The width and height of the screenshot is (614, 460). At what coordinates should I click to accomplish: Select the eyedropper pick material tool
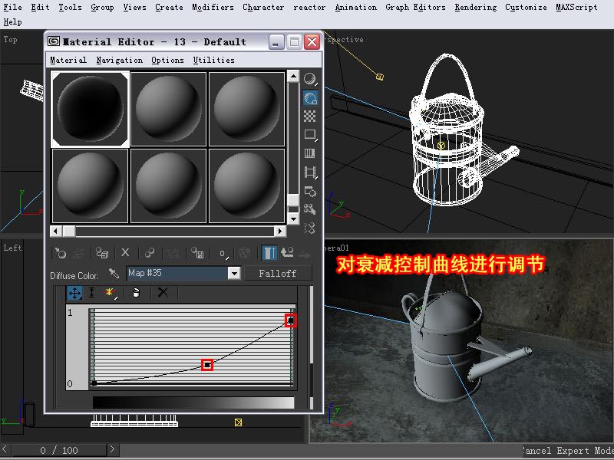click(x=114, y=273)
